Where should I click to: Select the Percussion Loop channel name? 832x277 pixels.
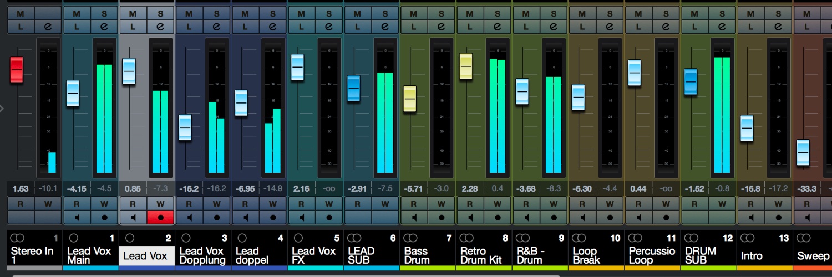coord(652,255)
